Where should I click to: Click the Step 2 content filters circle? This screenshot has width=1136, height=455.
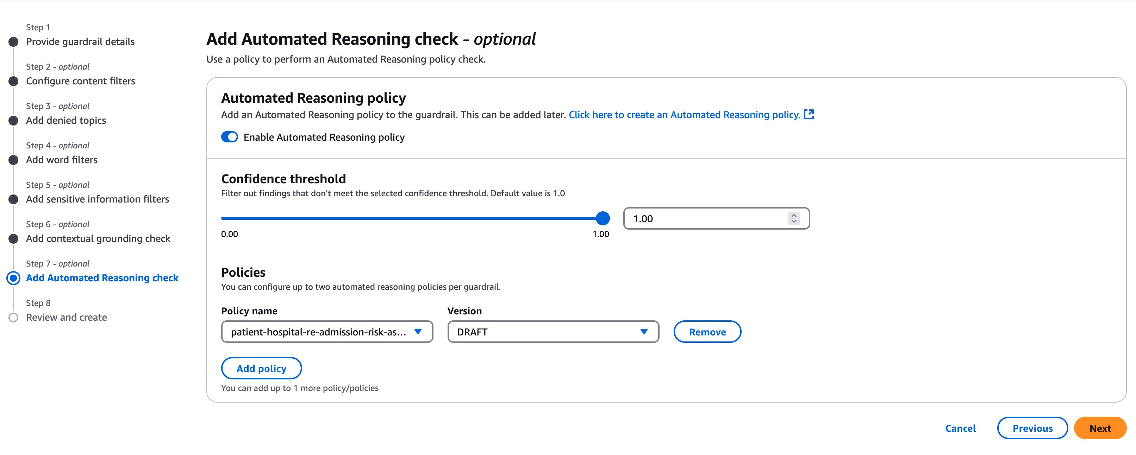(14, 81)
